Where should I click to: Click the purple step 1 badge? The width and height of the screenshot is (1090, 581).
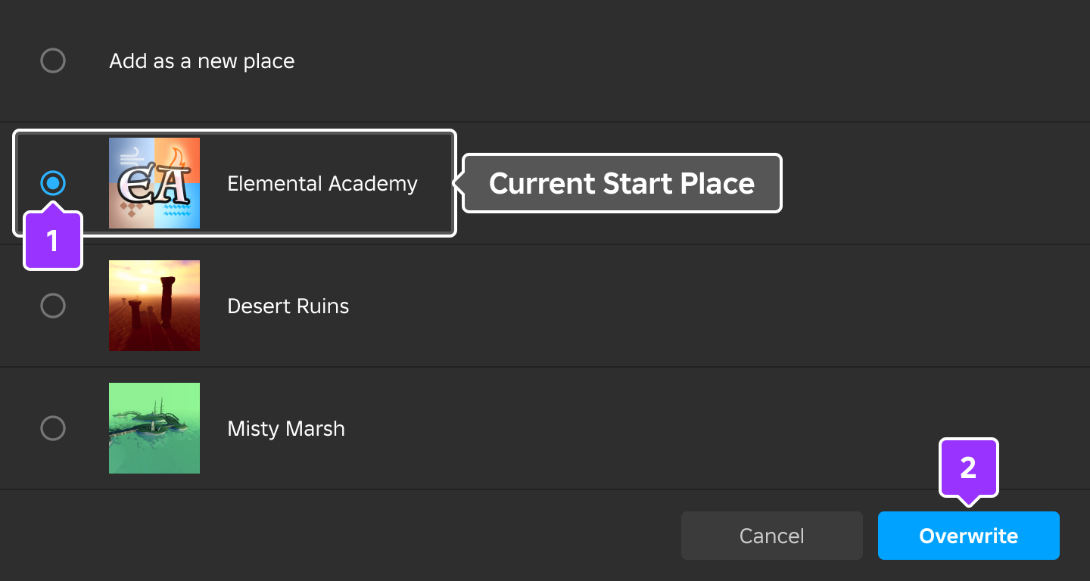[x=52, y=241]
